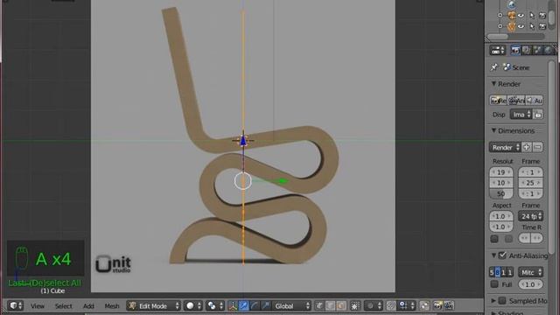Toggle the 3D manipulator widget icon
Screen dimensions: 560x315
tap(233, 305)
